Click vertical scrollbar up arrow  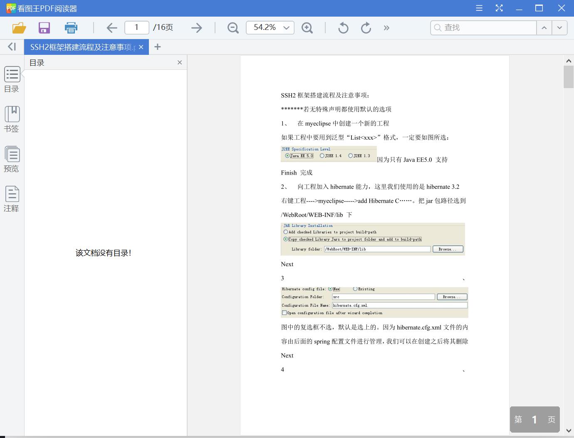coord(569,61)
